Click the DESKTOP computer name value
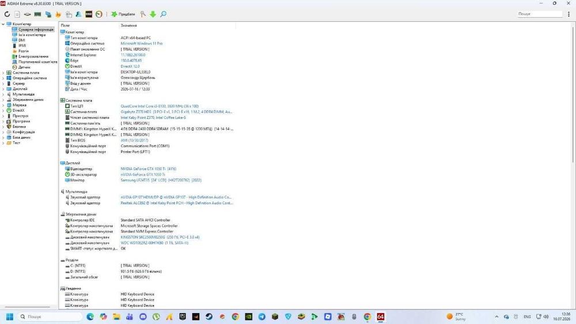576x324 pixels. pos(135,72)
